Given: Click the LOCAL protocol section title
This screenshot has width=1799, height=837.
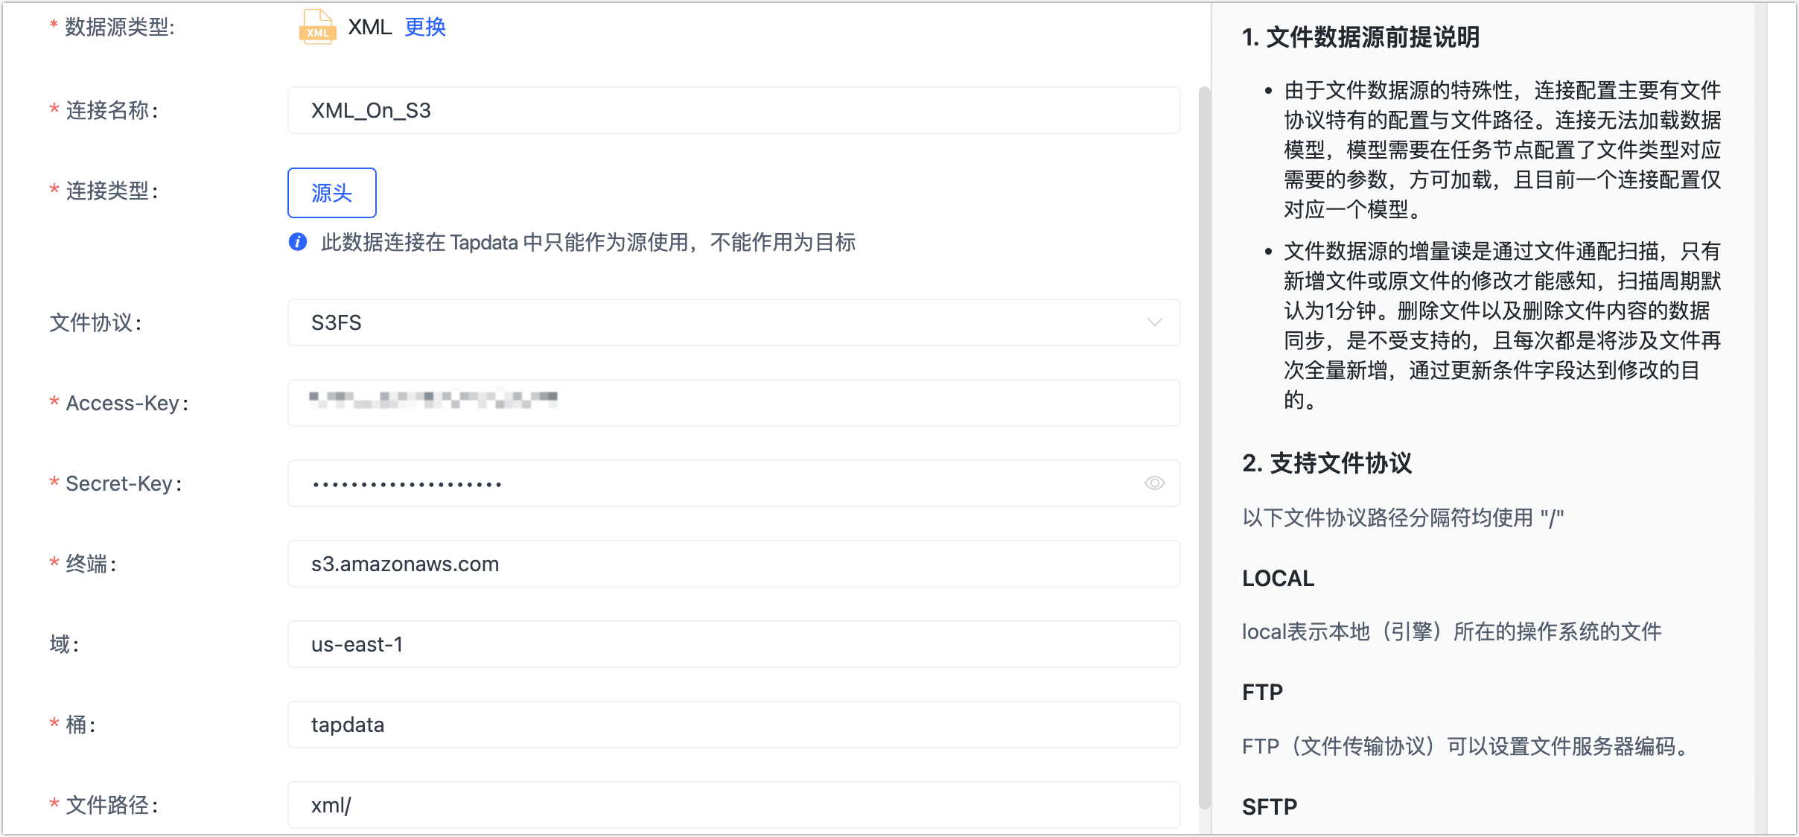Looking at the screenshot, I should (x=1277, y=578).
